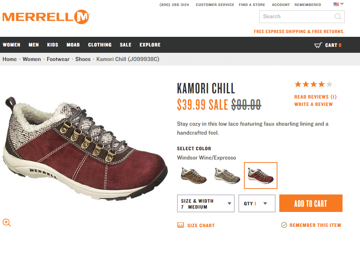
Task: Click the zoom-in magnifier below shoe image
Action: click(7, 222)
